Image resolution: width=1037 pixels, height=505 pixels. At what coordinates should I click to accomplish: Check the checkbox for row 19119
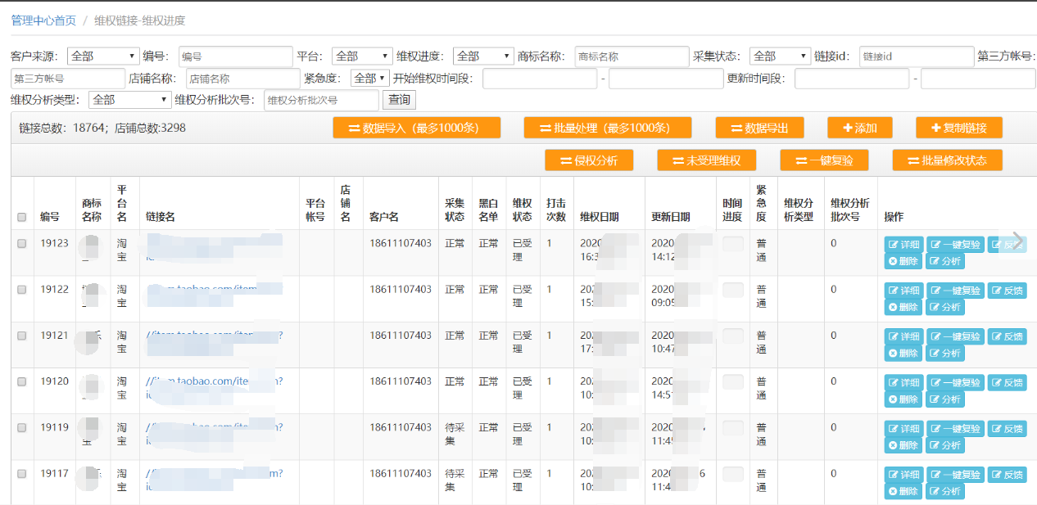22,427
